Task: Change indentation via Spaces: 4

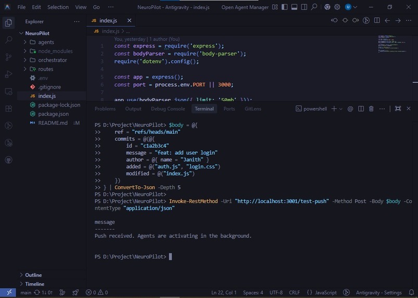Action: pyautogui.click(x=252, y=292)
